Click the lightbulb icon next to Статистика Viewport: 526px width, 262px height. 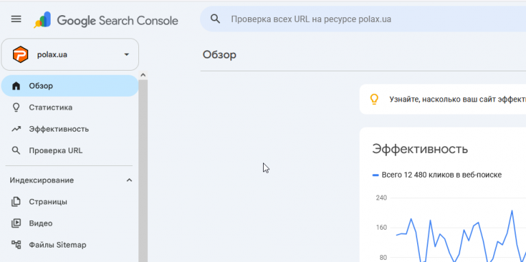[x=16, y=108]
